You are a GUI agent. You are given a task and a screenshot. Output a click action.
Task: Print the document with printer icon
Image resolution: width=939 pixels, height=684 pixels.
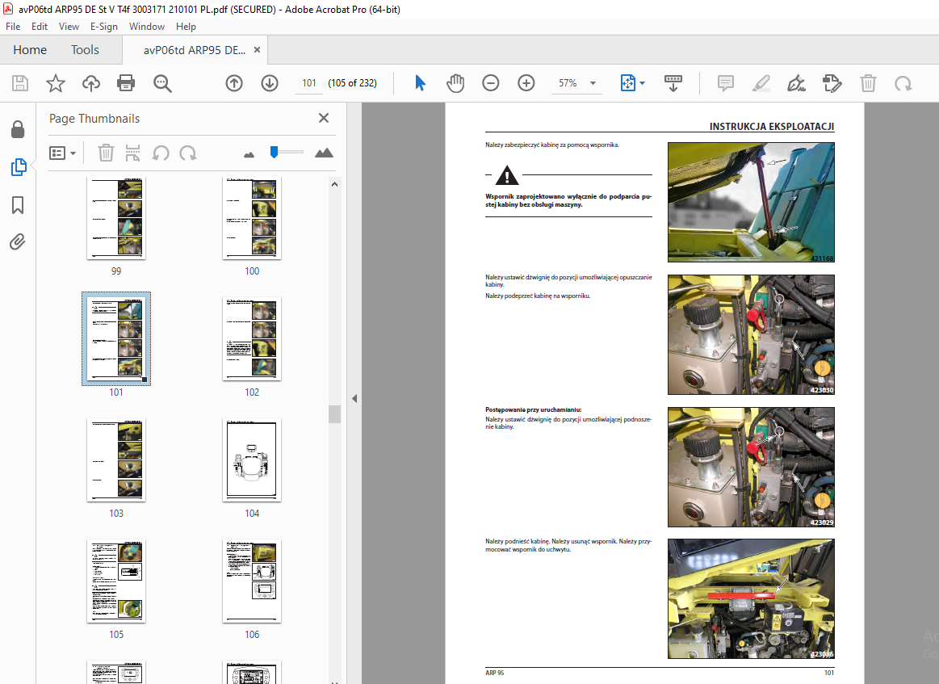click(127, 83)
